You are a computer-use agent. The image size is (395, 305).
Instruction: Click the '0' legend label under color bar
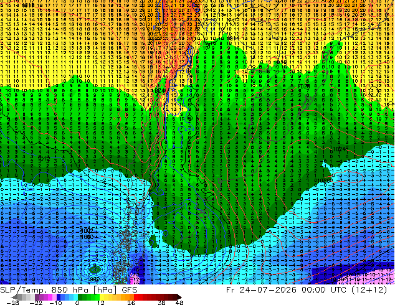77,303
